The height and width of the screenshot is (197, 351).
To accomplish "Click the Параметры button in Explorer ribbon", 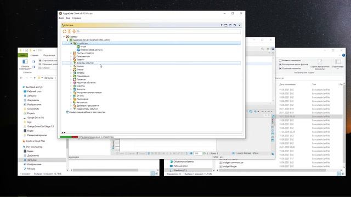I will click(338, 64).
